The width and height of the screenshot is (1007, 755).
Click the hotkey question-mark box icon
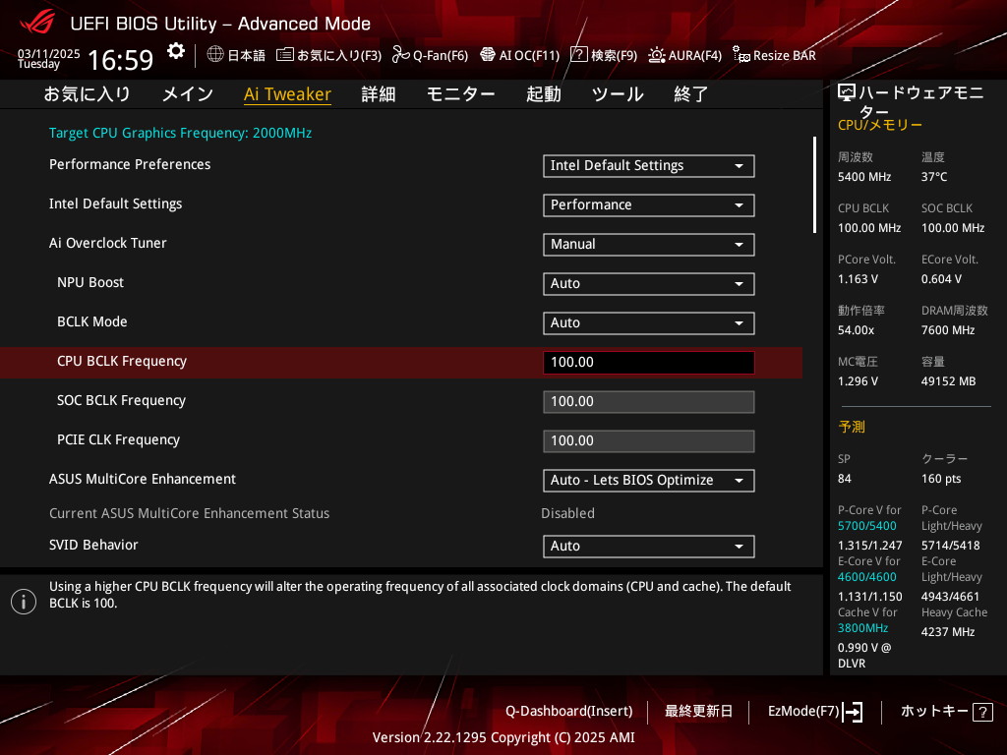(982, 712)
